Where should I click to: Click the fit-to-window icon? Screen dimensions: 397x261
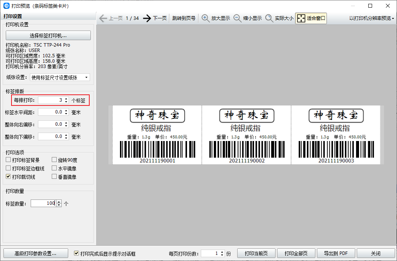coord(301,18)
